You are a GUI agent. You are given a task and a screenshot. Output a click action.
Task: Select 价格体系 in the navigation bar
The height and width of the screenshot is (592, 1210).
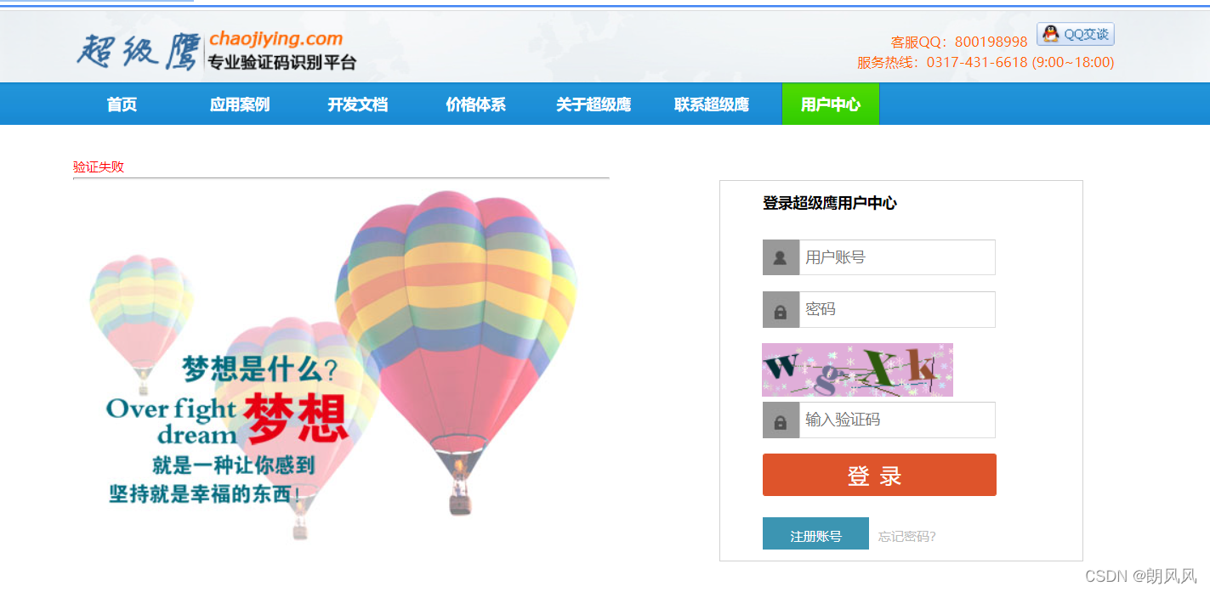click(476, 104)
